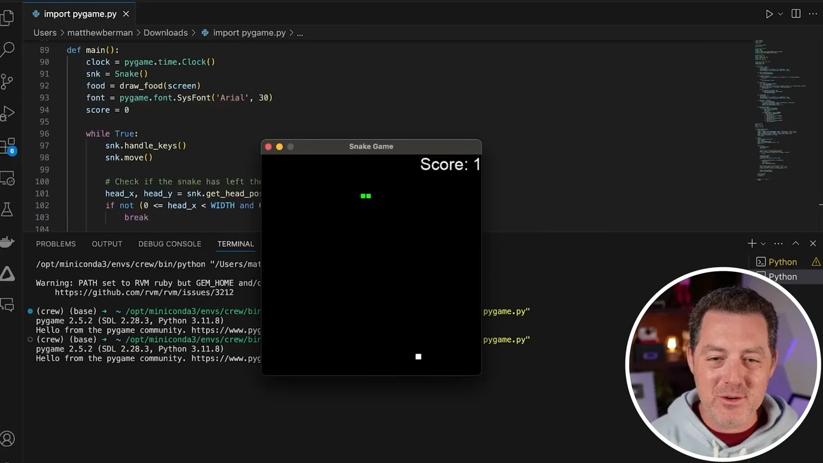
Task: Run the Python file with play button
Action: point(769,14)
